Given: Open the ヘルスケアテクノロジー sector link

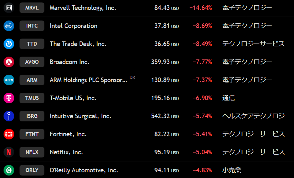Looking at the screenshot, I should coord(256,116).
